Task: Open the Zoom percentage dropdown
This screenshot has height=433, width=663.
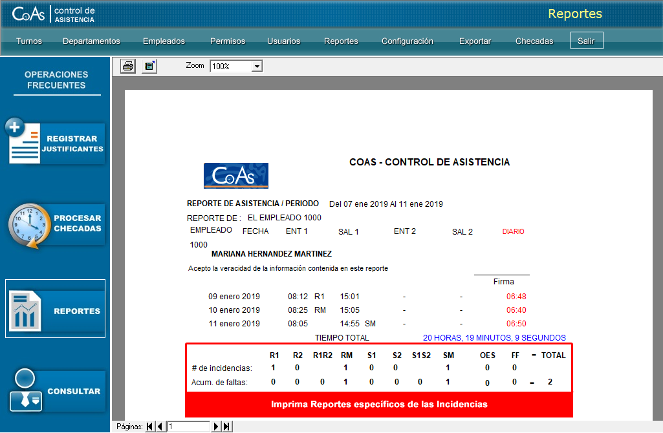Action: [x=257, y=67]
